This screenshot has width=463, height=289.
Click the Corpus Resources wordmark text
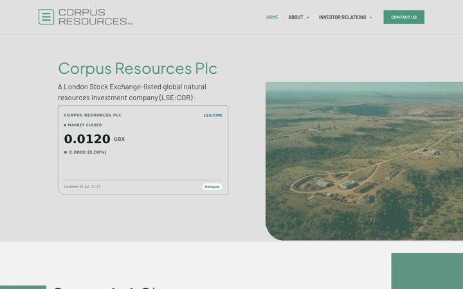96,17
